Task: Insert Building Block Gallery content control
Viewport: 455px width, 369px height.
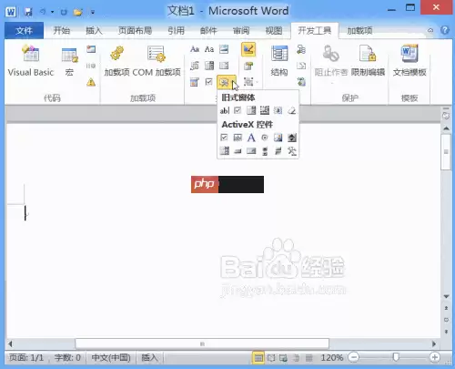Action: tap(195, 66)
